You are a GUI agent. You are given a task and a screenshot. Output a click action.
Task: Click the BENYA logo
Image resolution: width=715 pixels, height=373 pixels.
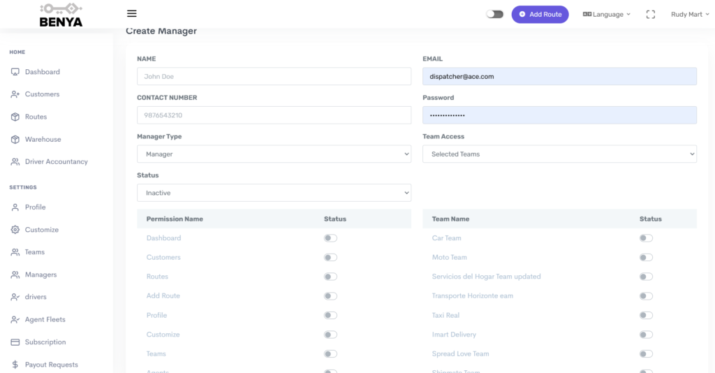point(61,15)
